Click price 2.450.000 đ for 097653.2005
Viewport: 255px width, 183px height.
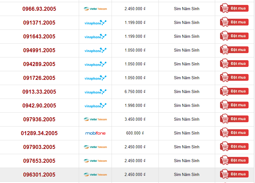[135, 161]
